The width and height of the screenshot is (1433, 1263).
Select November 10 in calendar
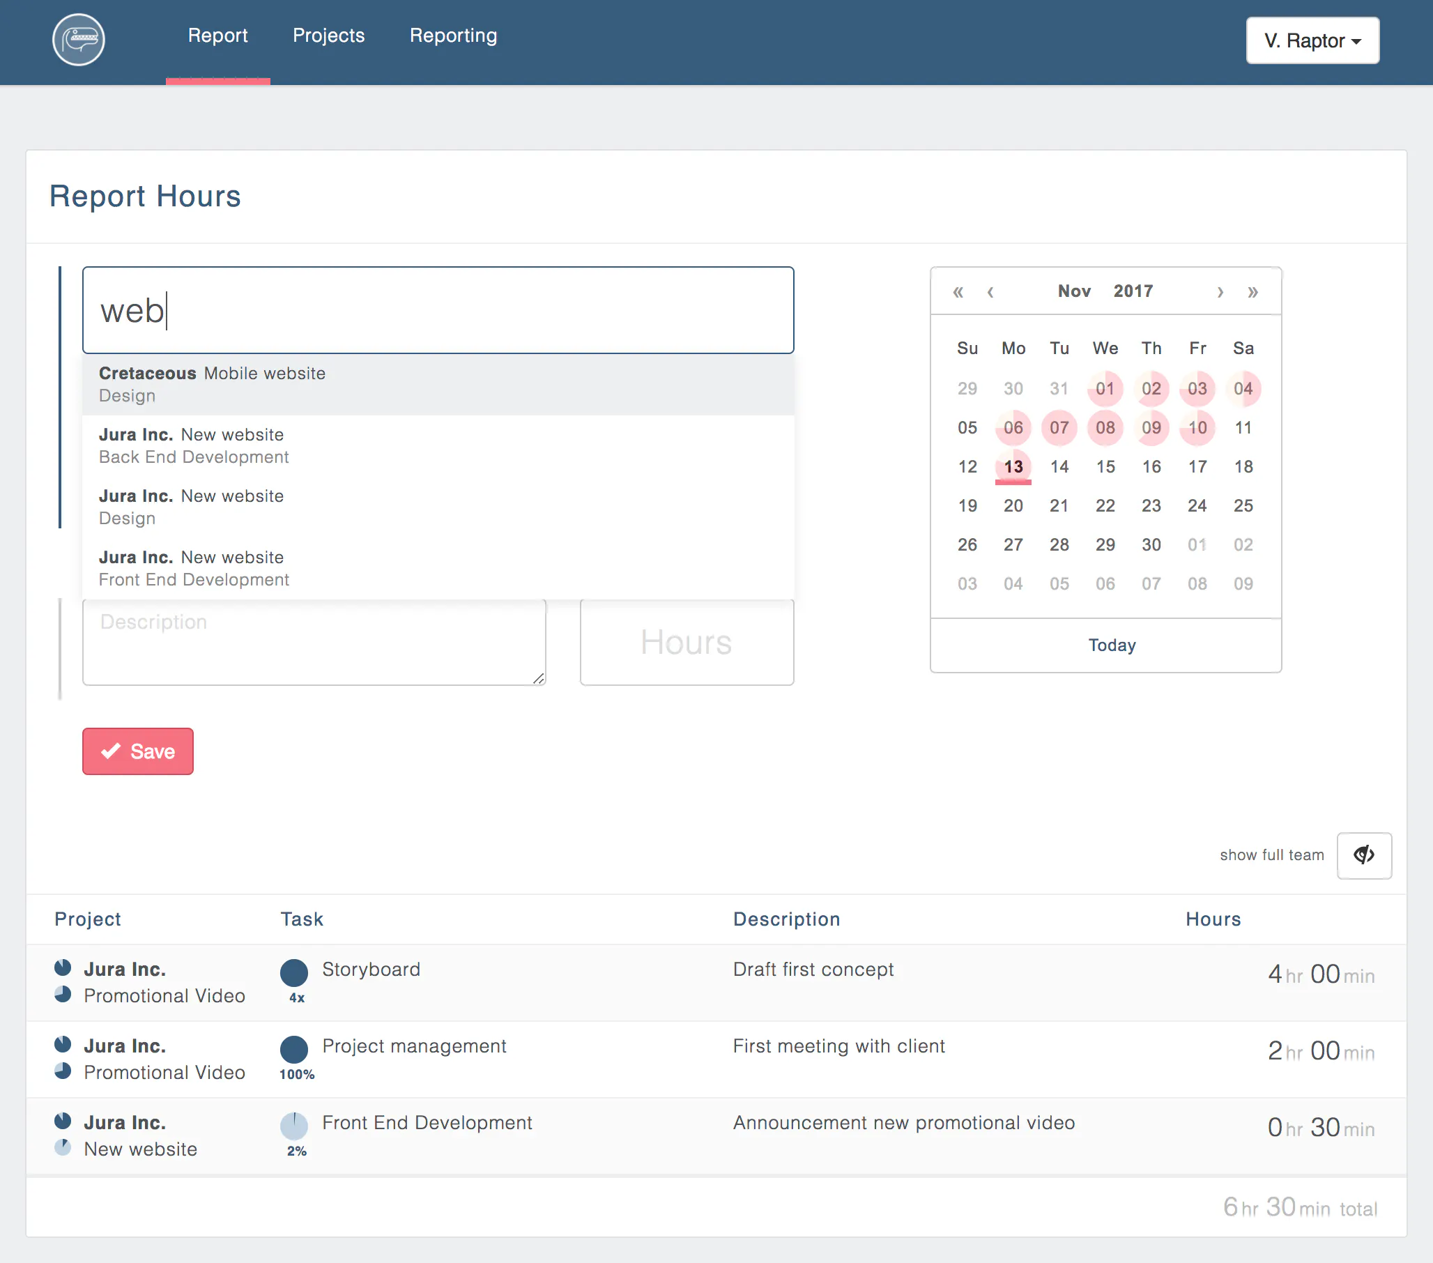click(x=1197, y=428)
